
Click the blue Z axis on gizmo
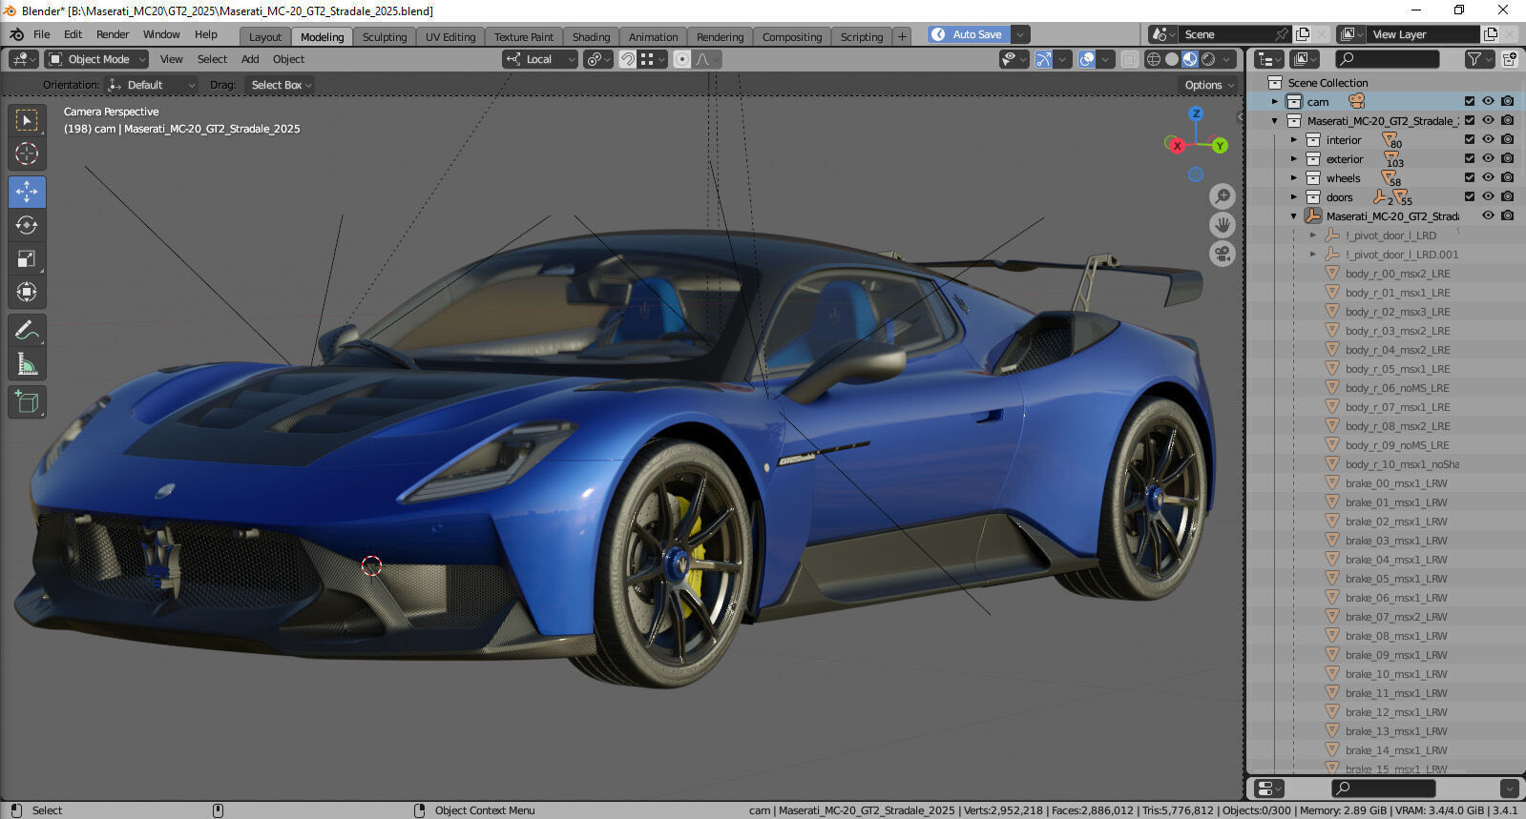point(1196,113)
